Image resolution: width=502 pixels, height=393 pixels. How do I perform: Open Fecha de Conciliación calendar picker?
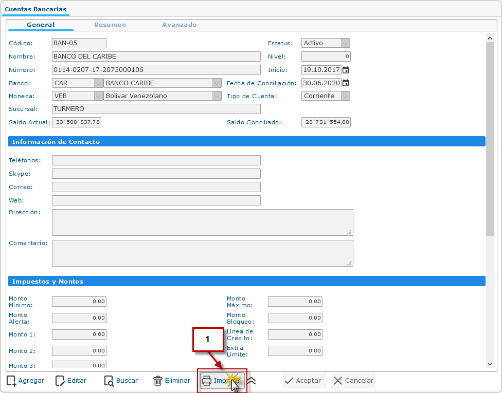(x=346, y=83)
